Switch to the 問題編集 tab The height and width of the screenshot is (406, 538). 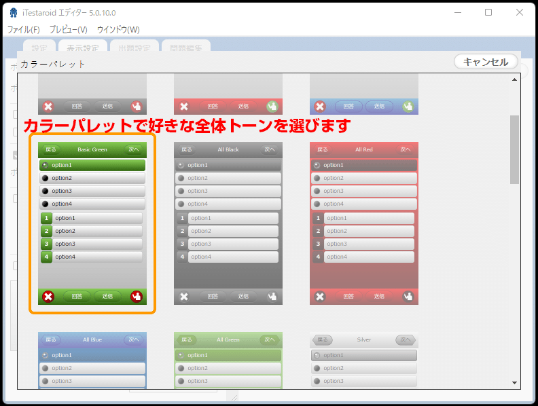(x=186, y=45)
